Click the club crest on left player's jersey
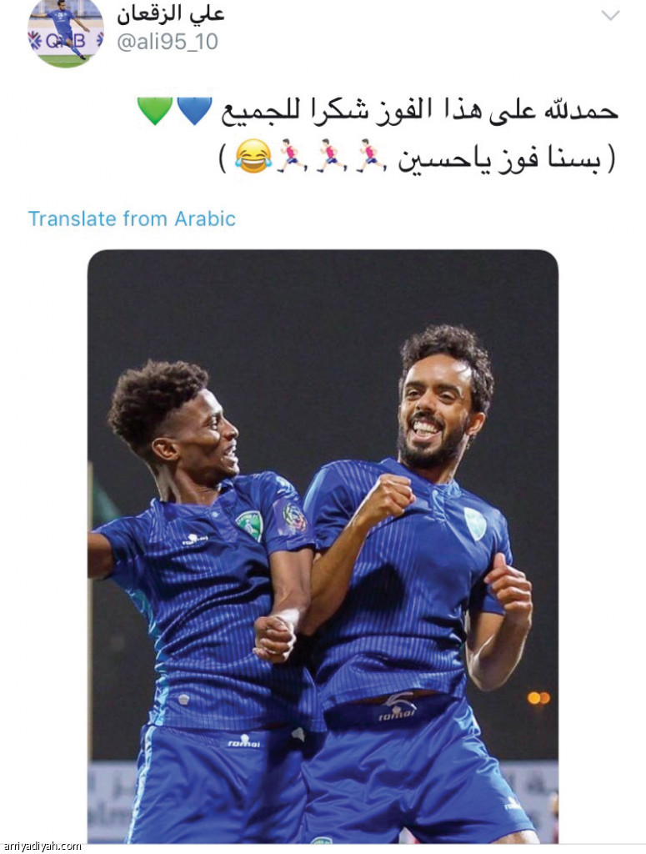Screen dimensions: 646x854 (249, 525)
